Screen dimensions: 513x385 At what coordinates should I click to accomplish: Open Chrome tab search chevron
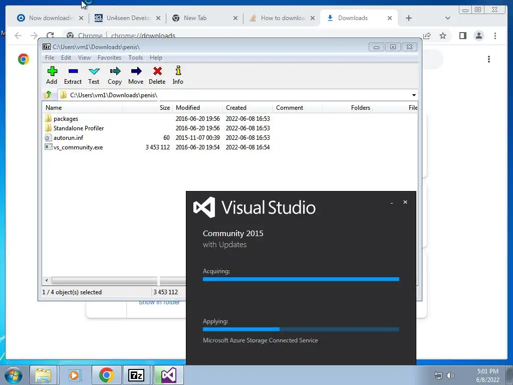pyautogui.click(x=448, y=18)
